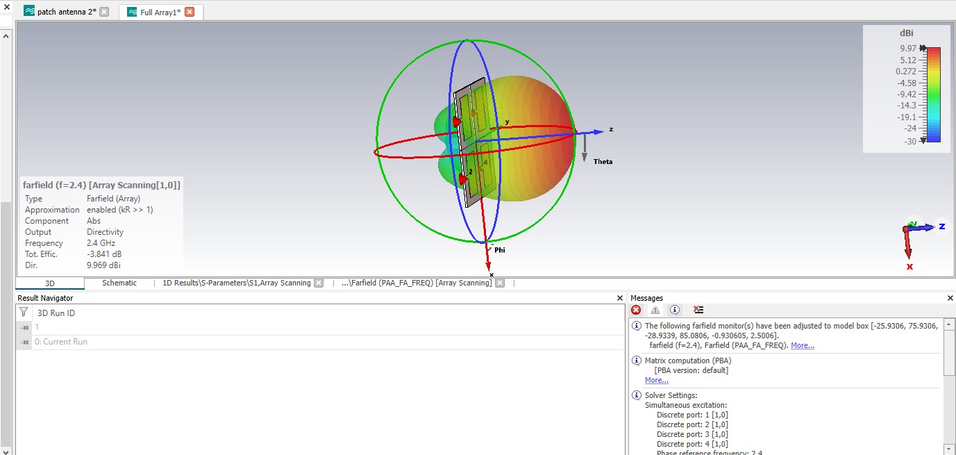Close the Result Navigator panel
Screen dimensions: 956x455
pos(620,298)
